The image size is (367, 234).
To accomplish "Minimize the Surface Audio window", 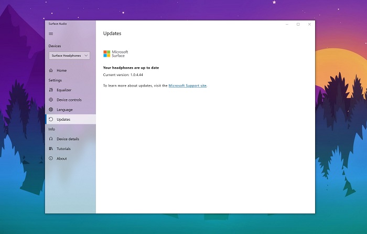I will tap(287, 24).
